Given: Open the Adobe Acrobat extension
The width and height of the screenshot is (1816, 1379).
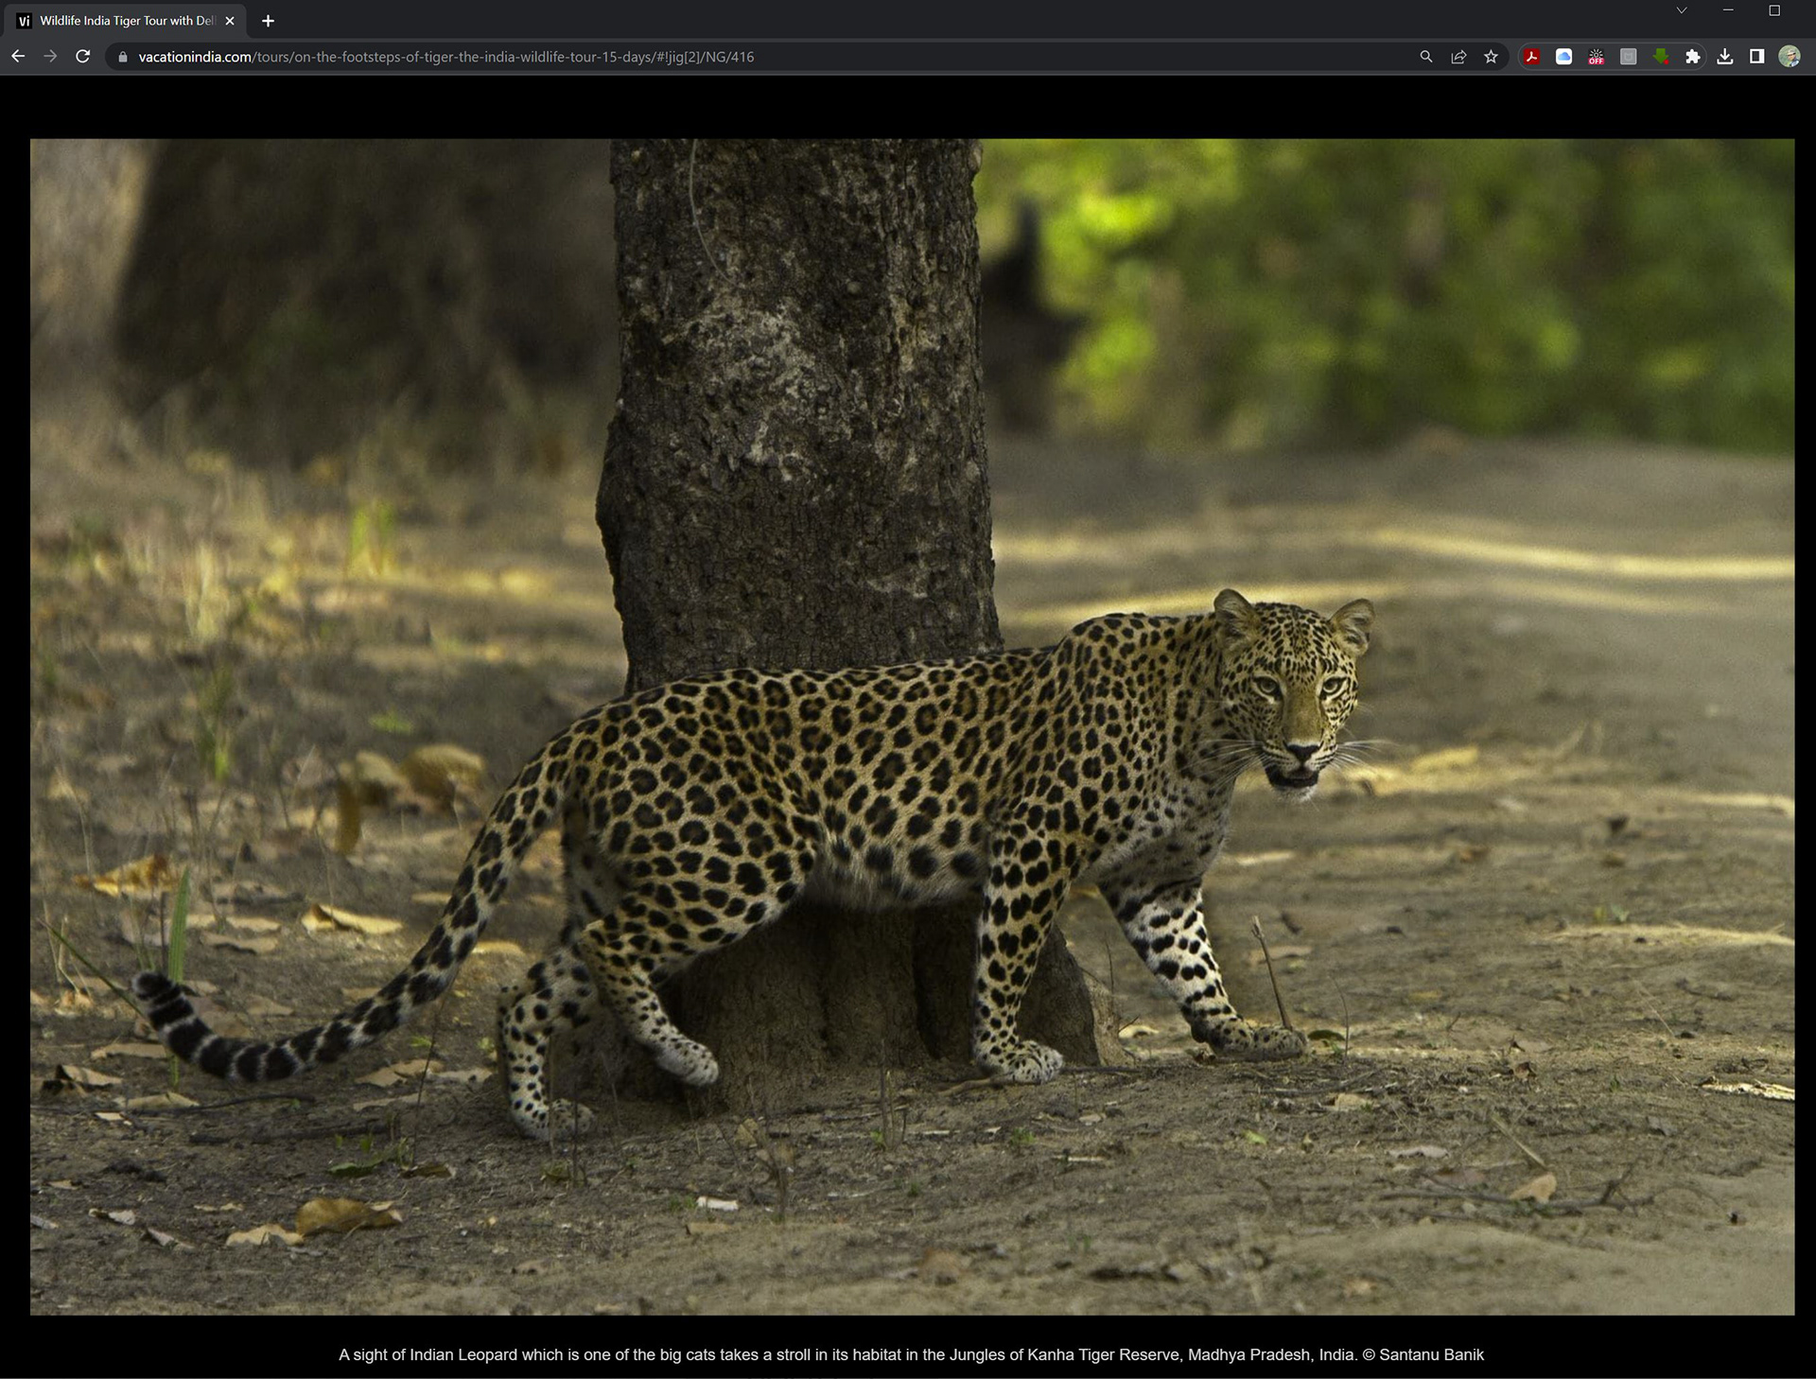Looking at the screenshot, I should [1531, 57].
